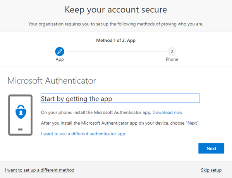Select the Skip setup link
Screen dimensions: 232x178
(211, 170)
